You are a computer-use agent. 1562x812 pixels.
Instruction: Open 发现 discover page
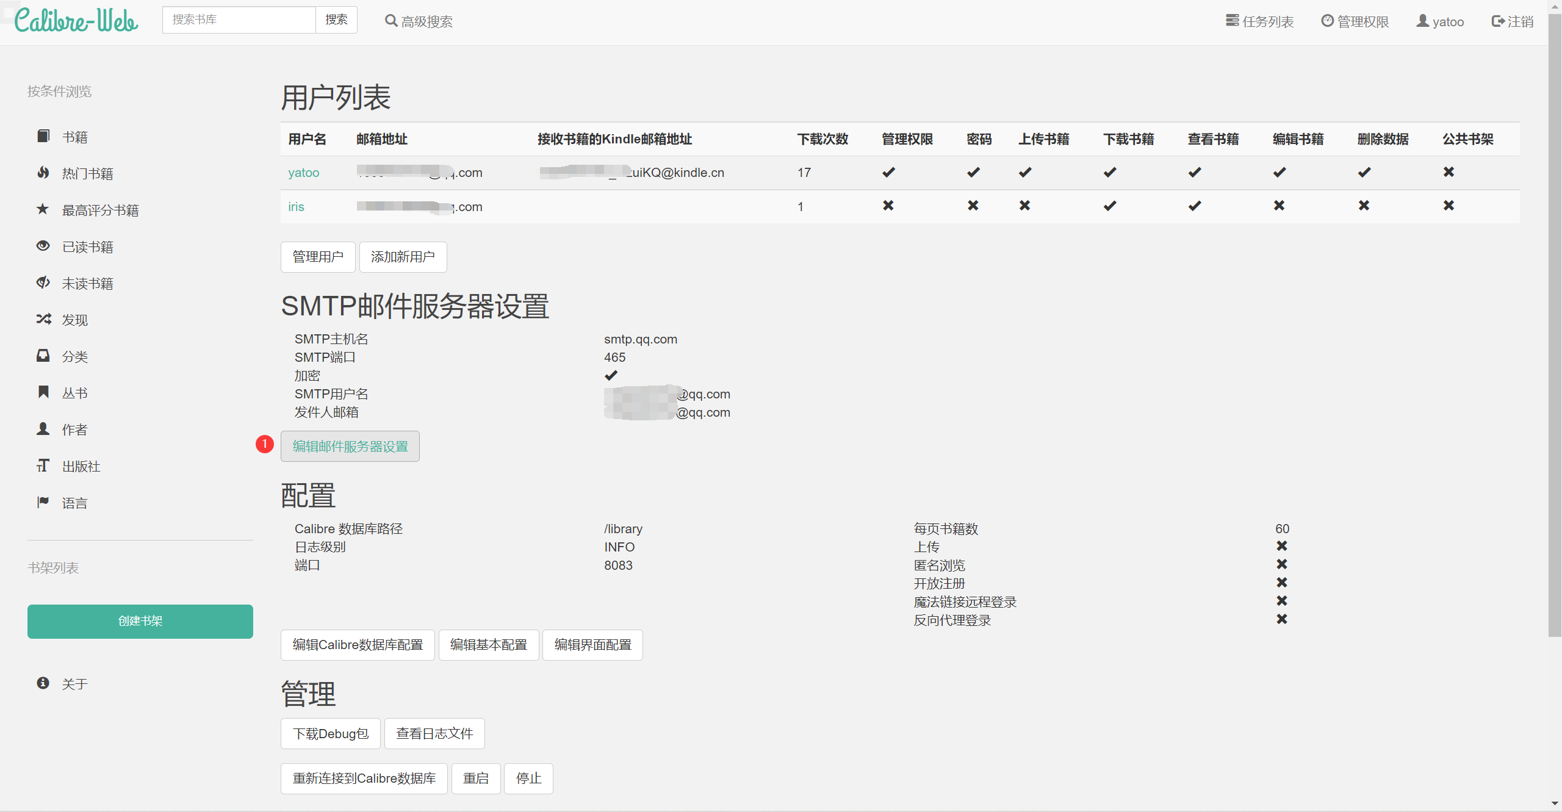pyautogui.click(x=75, y=320)
